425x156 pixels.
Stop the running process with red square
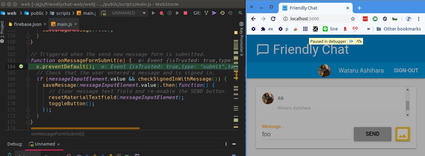[x=185, y=13]
